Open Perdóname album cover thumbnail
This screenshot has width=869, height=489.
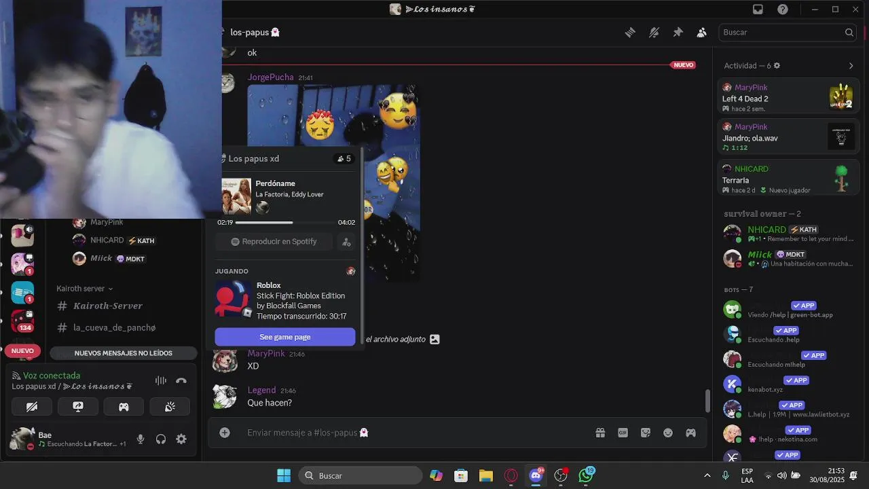[236, 196]
